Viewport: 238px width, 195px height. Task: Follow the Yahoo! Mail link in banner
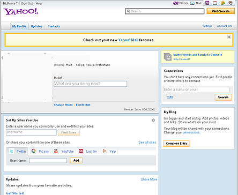(x=128, y=40)
